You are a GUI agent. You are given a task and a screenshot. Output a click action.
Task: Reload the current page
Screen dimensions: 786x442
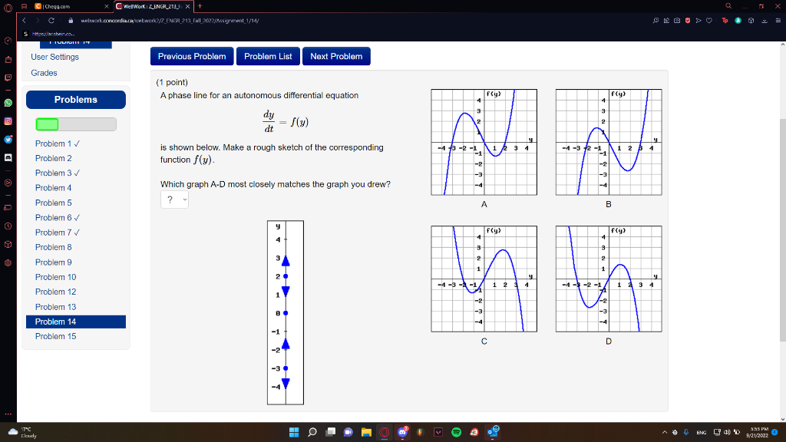click(51, 21)
